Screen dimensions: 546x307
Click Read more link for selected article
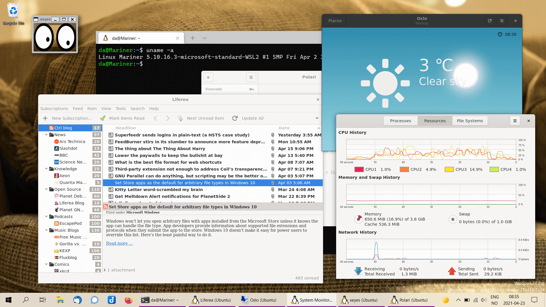[119, 243]
